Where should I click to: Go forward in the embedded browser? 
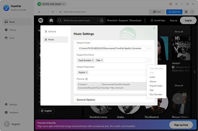[48, 12]
